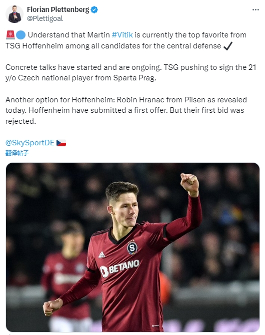
Task: Open the three-dot more options menu
Action: coord(255,10)
